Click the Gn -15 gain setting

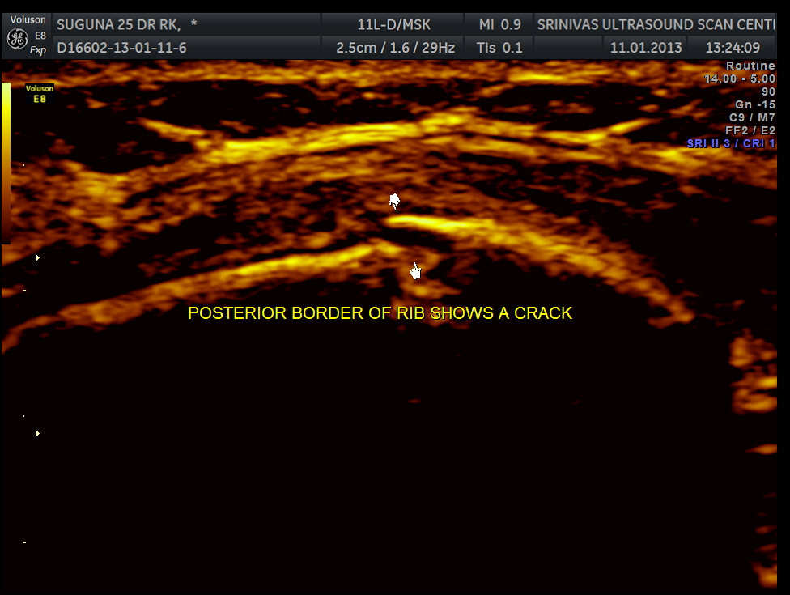pyautogui.click(x=755, y=104)
